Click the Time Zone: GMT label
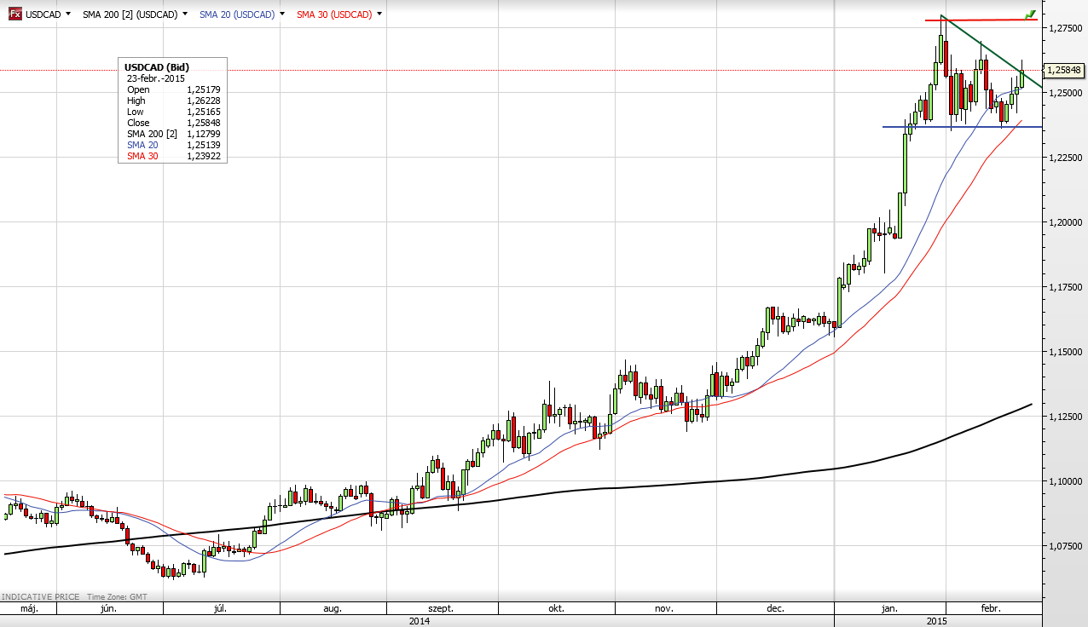This screenshot has height=627, width=1088. pos(116,597)
